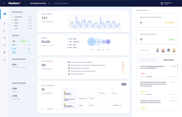The image size is (182, 117).
Task: Open the suspicious scanning activity incident
Action: [157, 104]
